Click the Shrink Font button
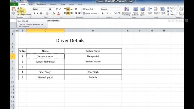This screenshot has width=194, height=109. coord(60,9)
